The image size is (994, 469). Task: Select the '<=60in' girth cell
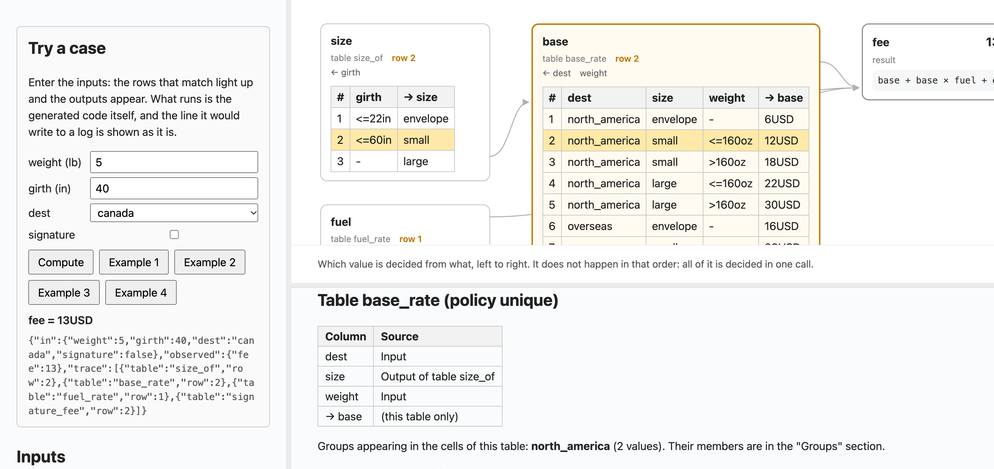[x=373, y=140]
